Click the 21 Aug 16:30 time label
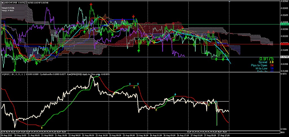 tap(60, 135)
